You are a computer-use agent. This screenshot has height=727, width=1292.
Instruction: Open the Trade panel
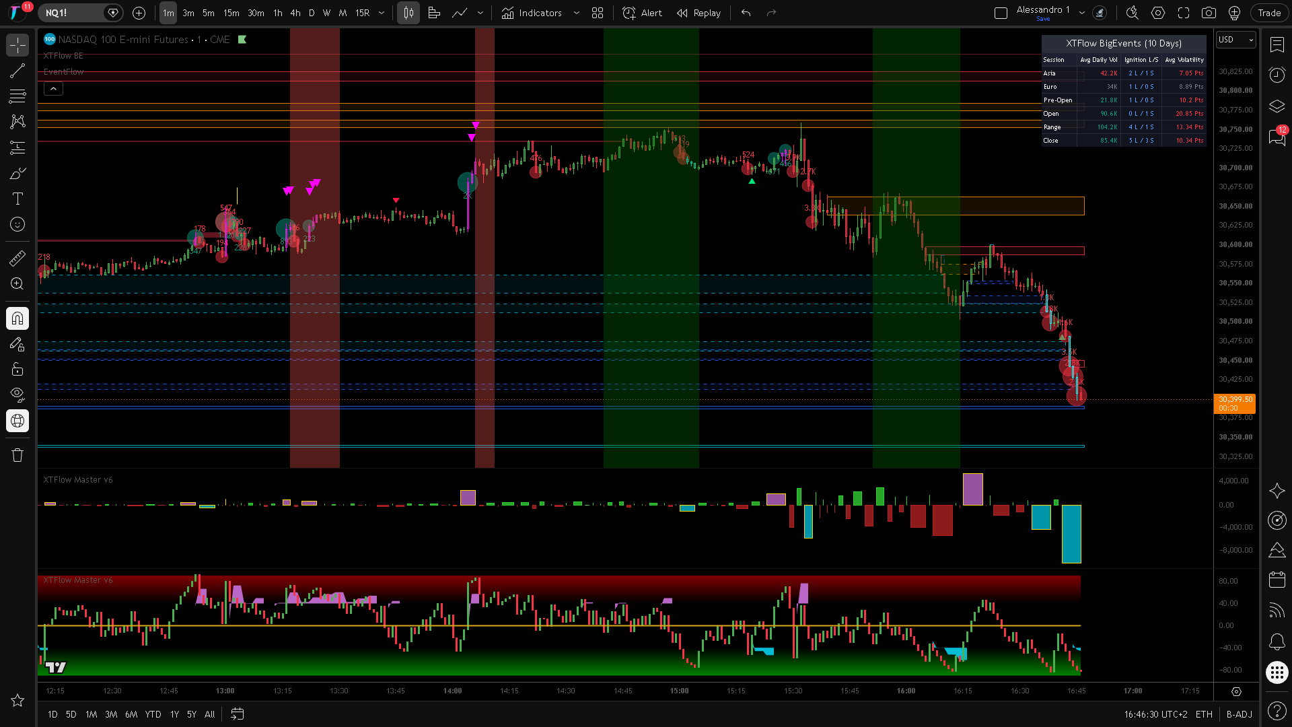click(1269, 13)
